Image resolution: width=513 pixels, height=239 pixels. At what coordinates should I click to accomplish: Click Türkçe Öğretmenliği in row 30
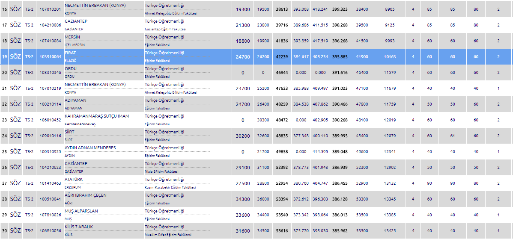point(164,227)
